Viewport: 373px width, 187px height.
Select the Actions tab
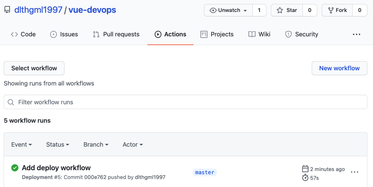coord(170,34)
